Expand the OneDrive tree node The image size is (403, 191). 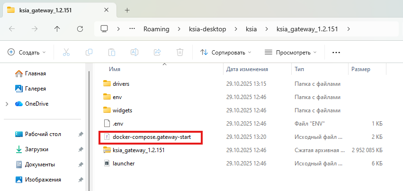pyautogui.click(x=7, y=104)
